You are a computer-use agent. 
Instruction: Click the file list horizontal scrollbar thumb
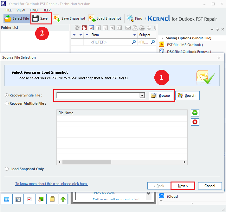[87, 162]
